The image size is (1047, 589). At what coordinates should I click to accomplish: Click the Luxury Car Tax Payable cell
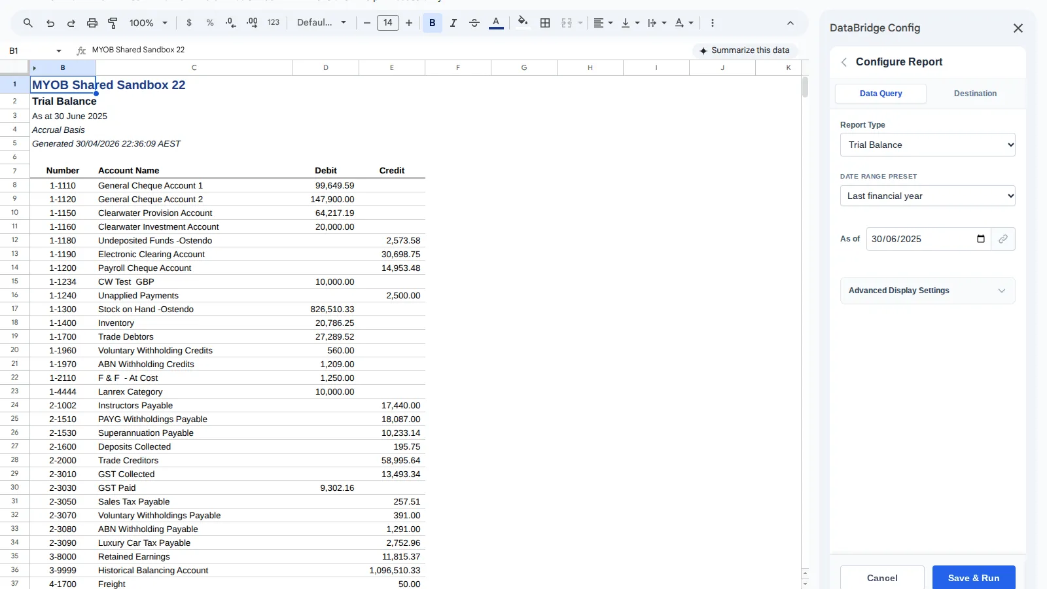click(x=194, y=543)
